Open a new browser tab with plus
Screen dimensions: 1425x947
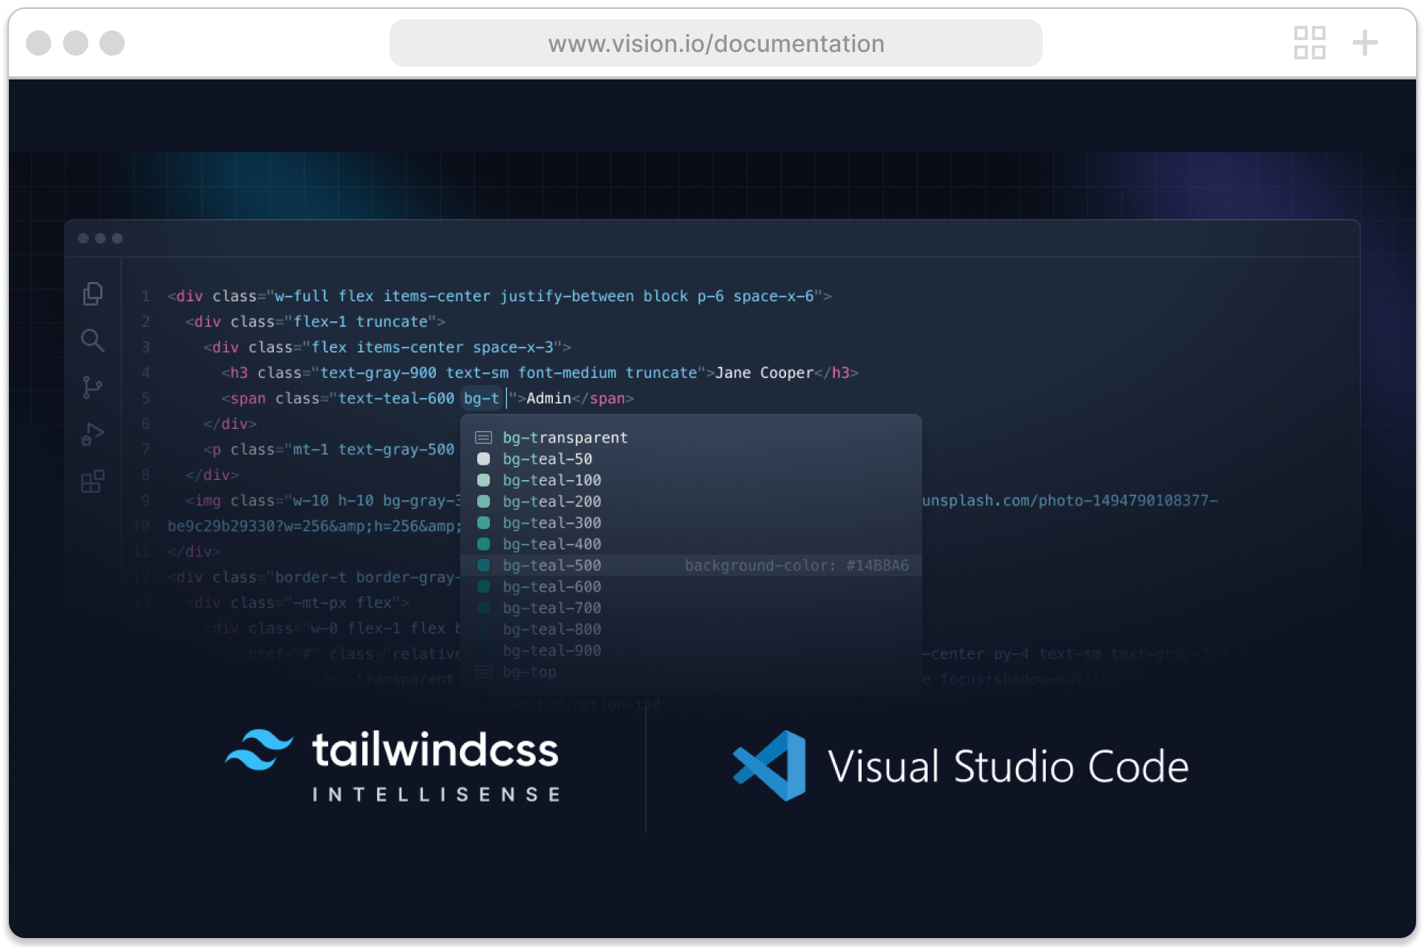pos(1365,43)
